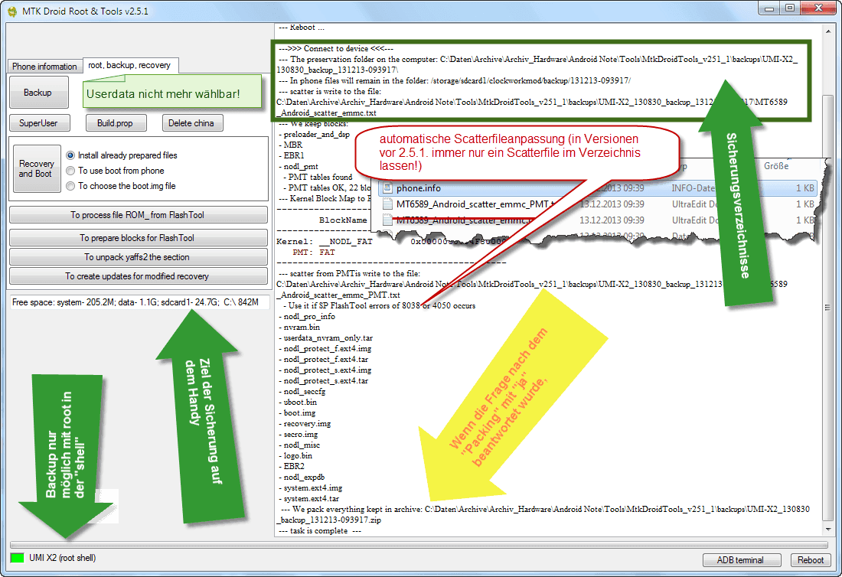
Task: Select the phone.info file icon
Action: [x=387, y=187]
